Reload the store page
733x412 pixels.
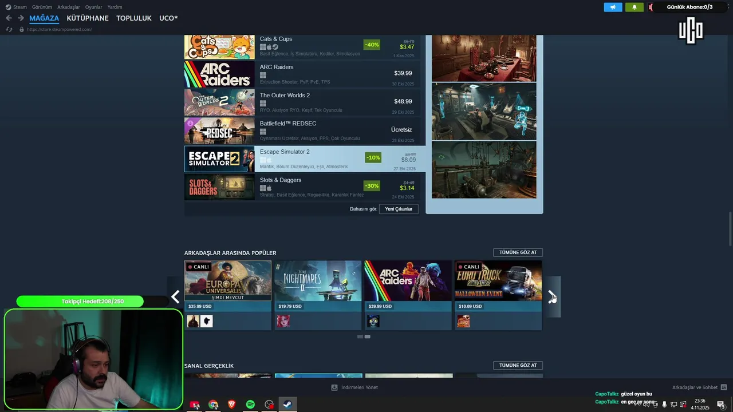9,29
